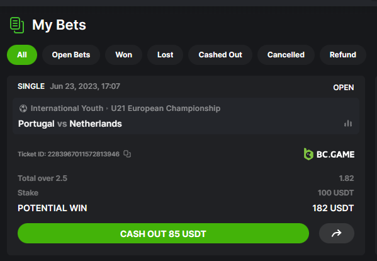Open U21 European Championship link
Image resolution: width=377 pixels, height=261 pixels.
coord(166,108)
